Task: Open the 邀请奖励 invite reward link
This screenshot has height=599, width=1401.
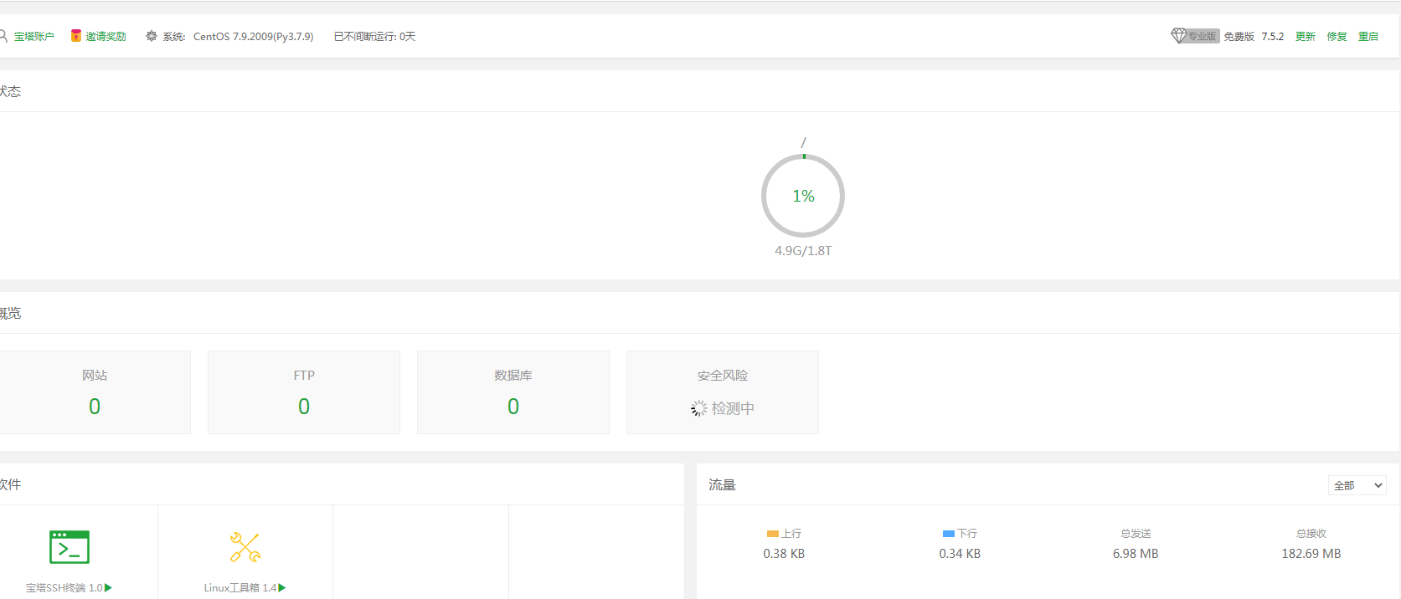Action: click(106, 37)
